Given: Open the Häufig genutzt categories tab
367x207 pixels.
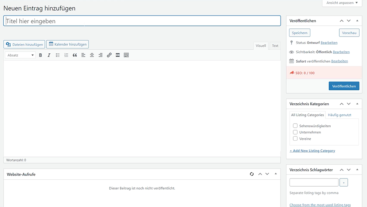Looking at the screenshot, I should [x=339, y=115].
